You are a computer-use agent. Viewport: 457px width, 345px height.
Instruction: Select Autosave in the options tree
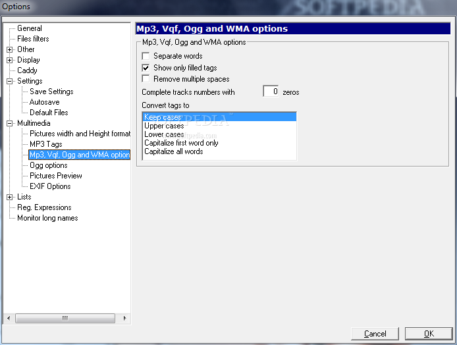pyautogui.click(x=44, y=102)
